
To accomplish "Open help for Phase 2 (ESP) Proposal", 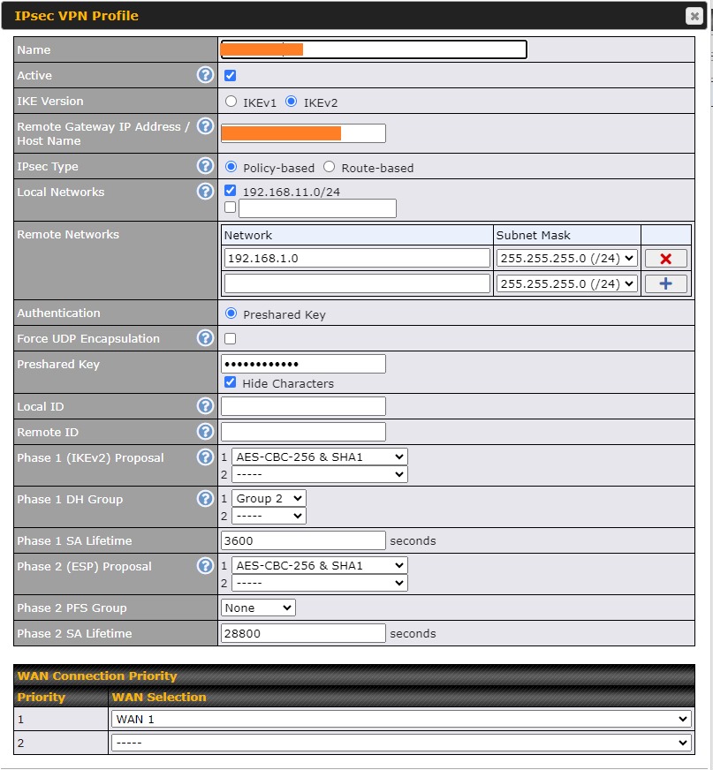I will pos(205,566).
